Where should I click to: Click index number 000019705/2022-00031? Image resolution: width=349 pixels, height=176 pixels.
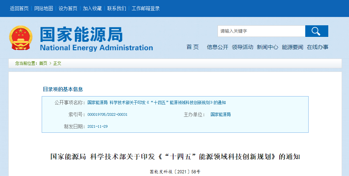[107, 114]
